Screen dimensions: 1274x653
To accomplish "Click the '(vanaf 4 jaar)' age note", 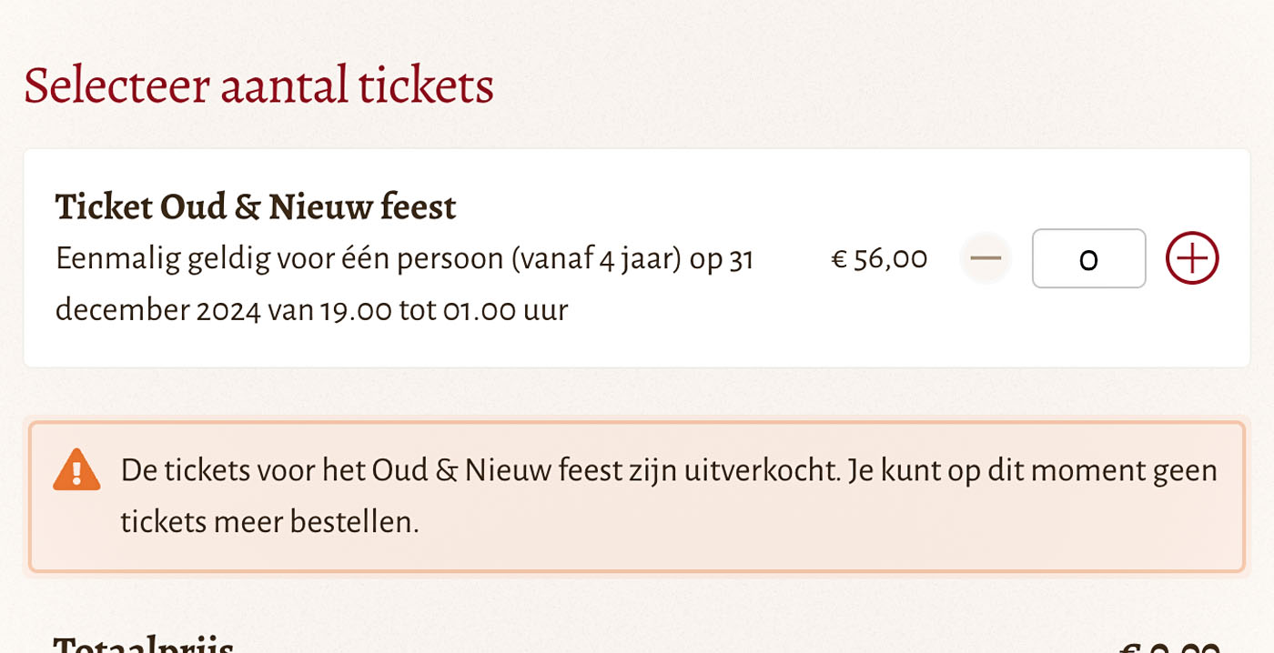I will point(596,259).
